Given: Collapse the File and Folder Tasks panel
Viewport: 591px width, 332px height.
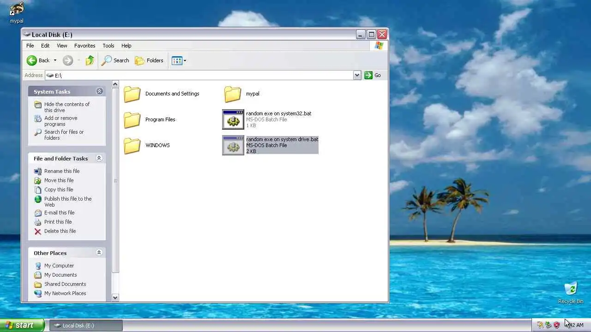Looking at the screenshot, I should click(x=99, y=158).
